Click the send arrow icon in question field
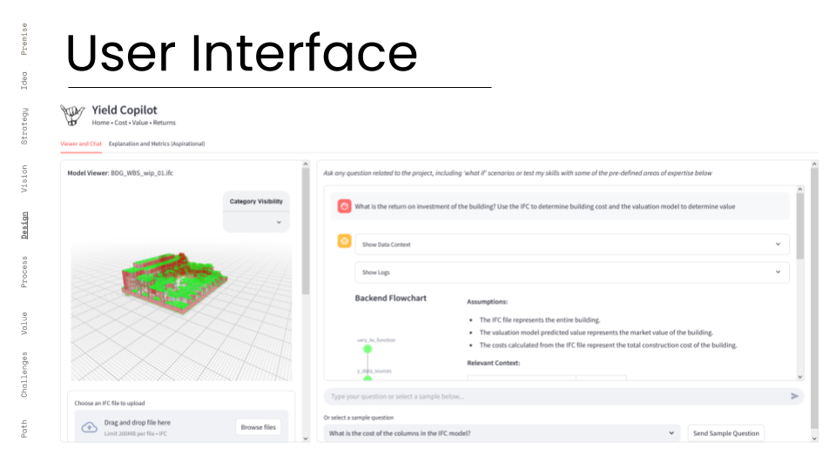 click(794, 396)
